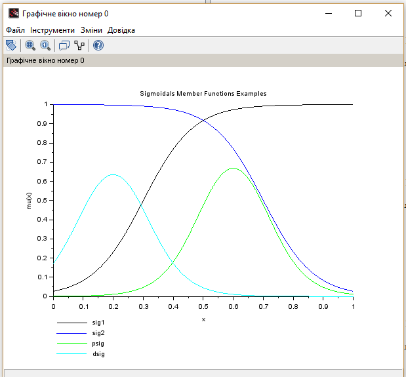Viewport: 406px width, 377px height.
Task: Select the 2D/3D rotation tool
Action: (x=11, y=45)
